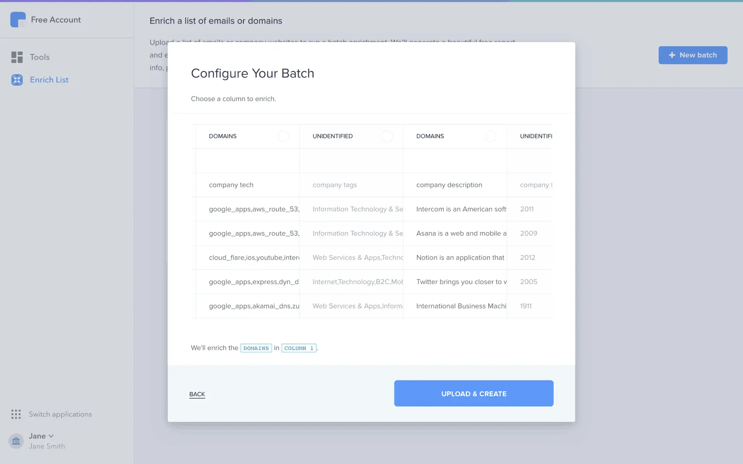This screenshot has height=464, width=743.
Task: Click the Upload & Create button
Action: point(474,393)
